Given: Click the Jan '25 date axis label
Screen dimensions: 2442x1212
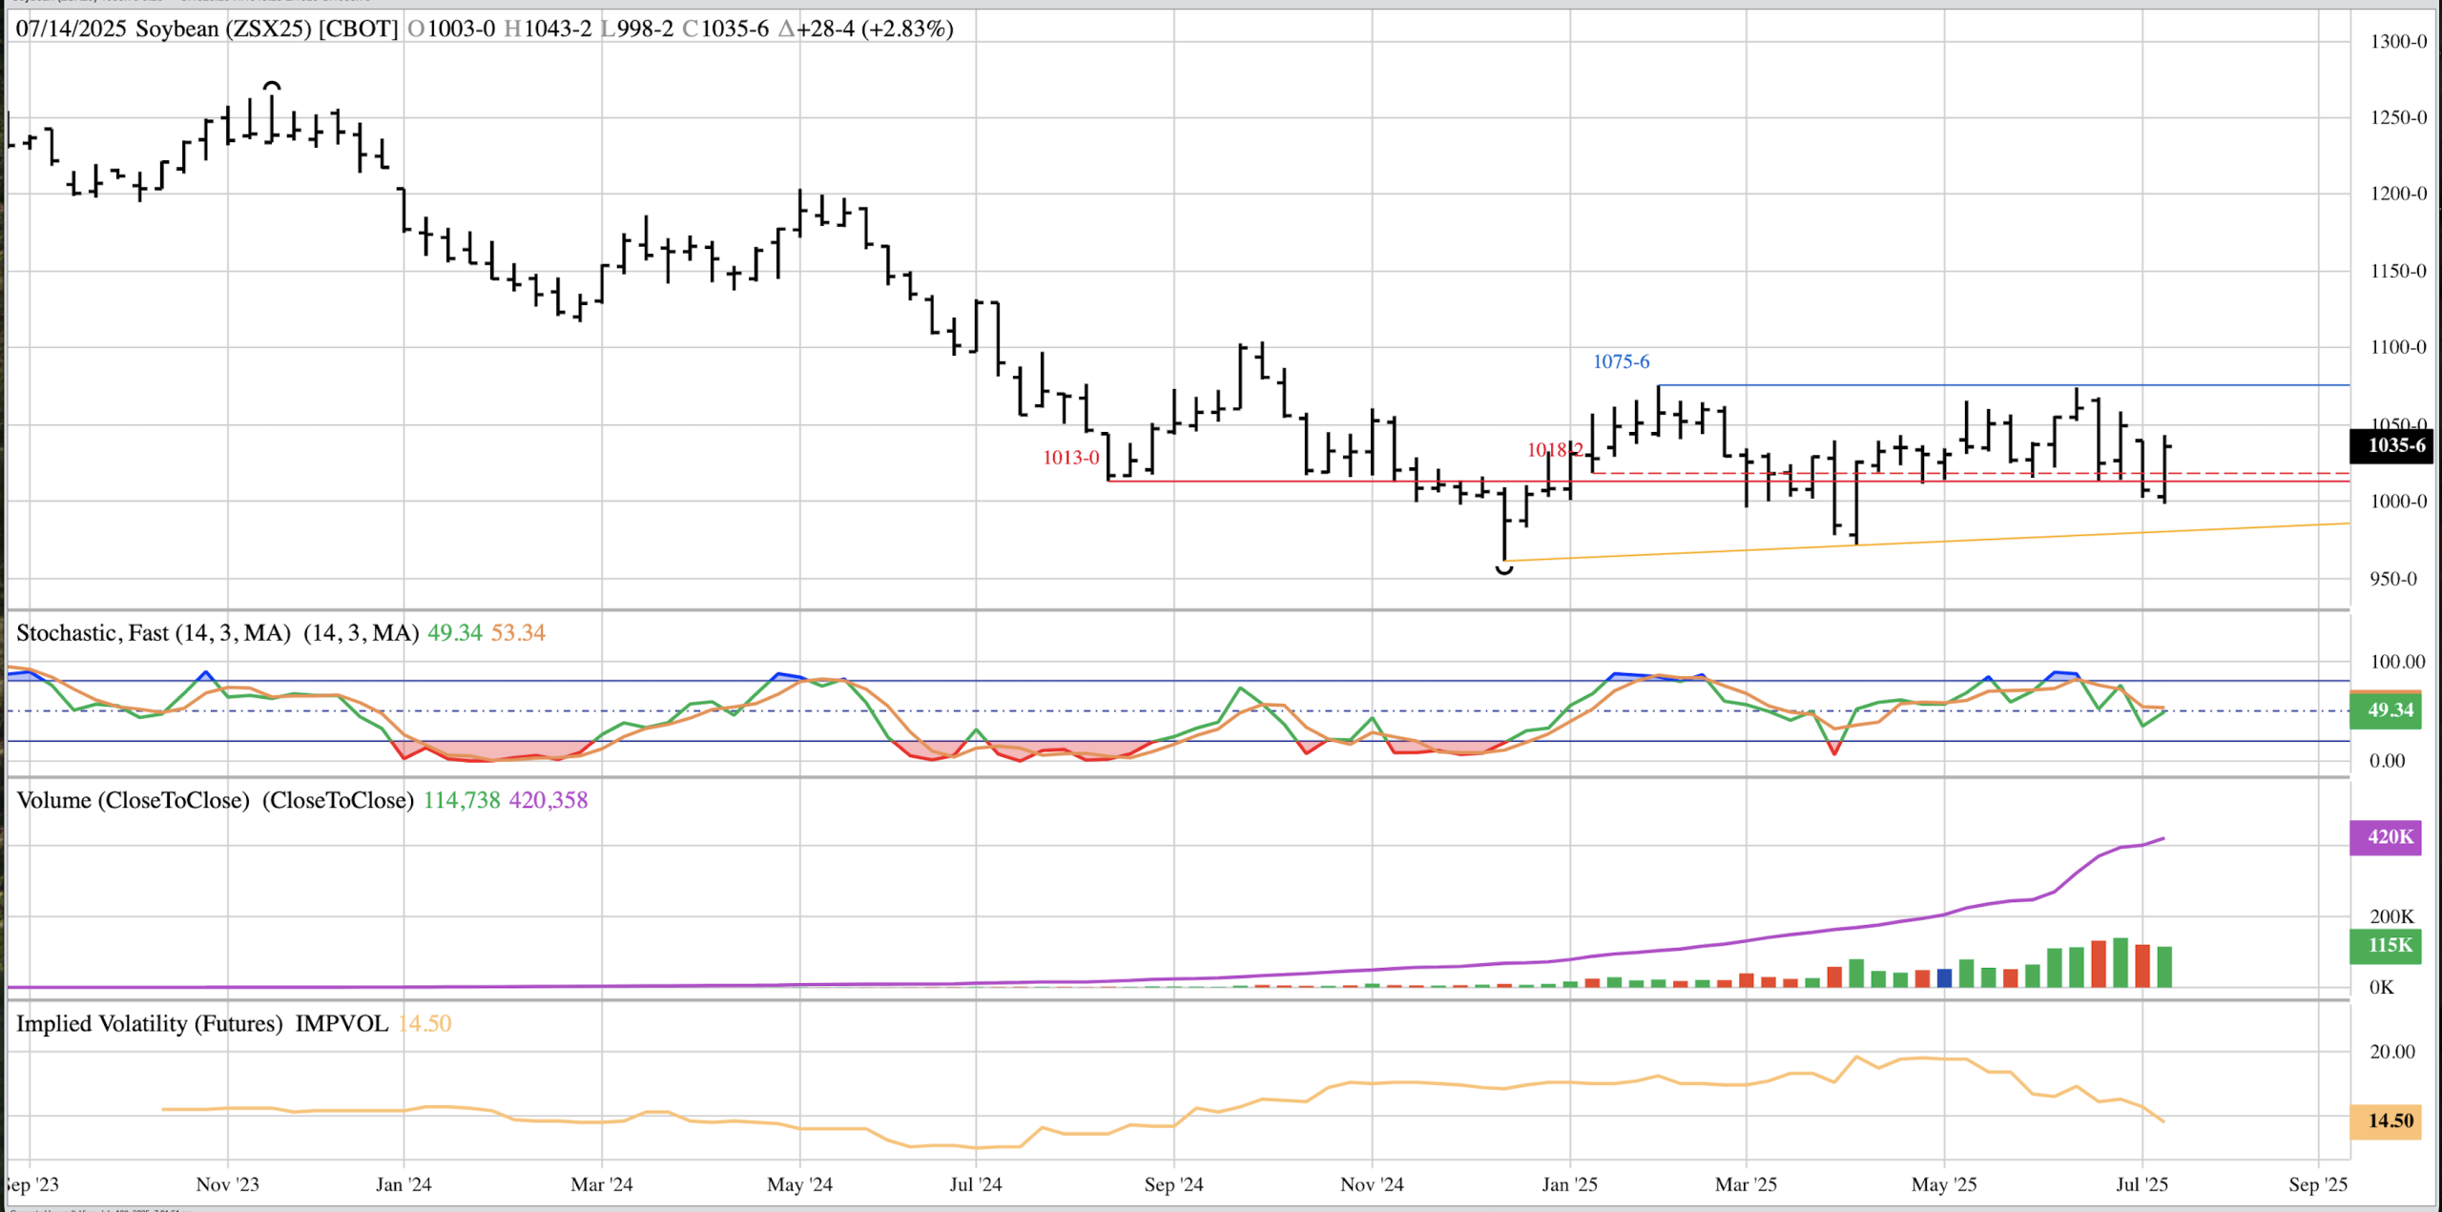Looking at the screenshot, I should [1569, 1184].
